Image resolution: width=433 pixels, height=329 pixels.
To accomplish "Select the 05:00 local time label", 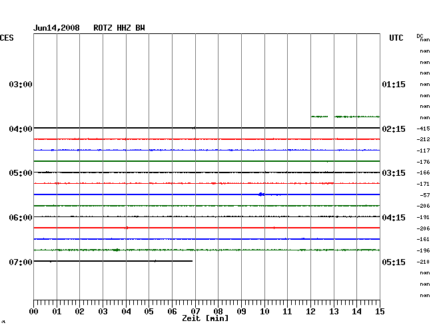I will (21, 173).
